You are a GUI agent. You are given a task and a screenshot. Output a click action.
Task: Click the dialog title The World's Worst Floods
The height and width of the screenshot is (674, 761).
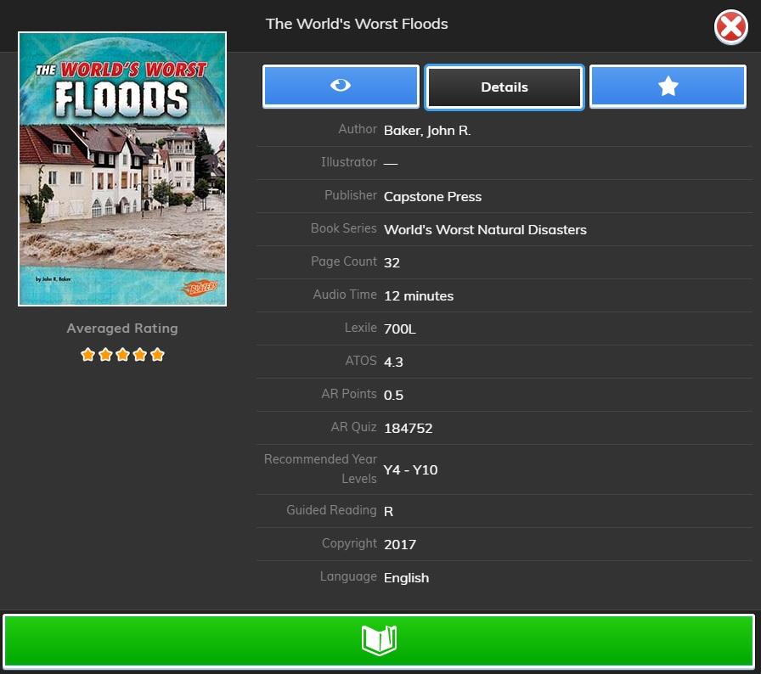[357, 24]
